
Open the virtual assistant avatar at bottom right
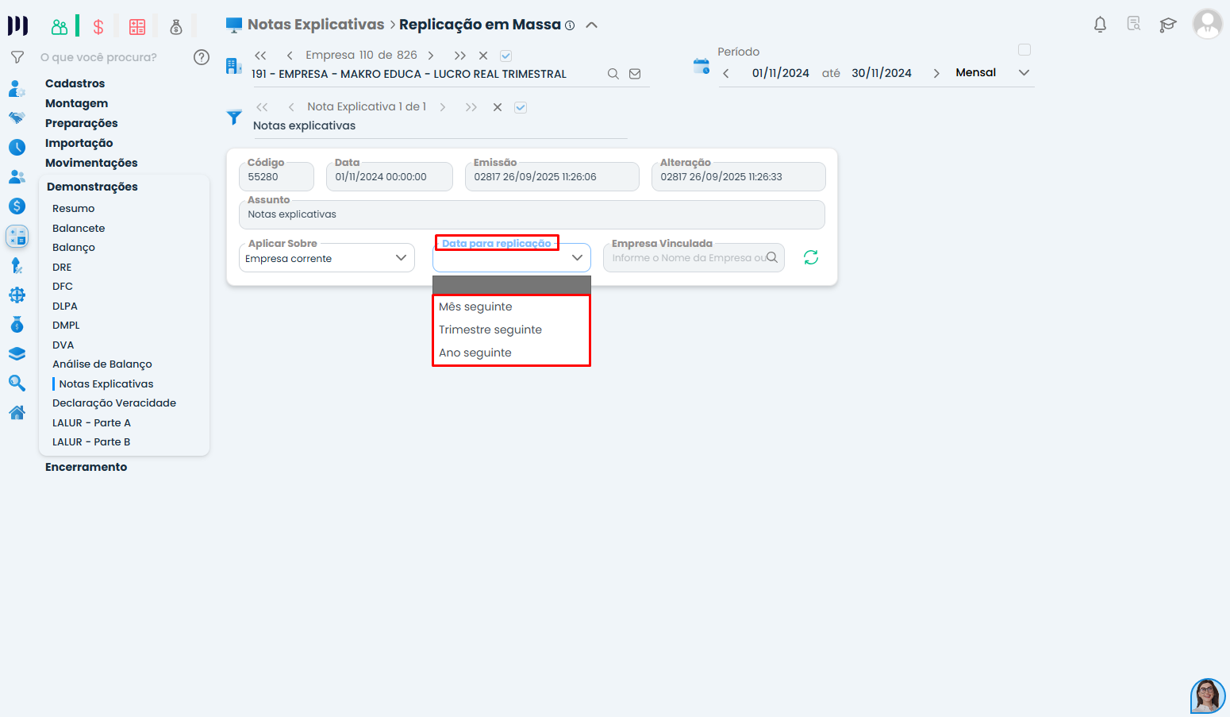tap(1208, 696)
